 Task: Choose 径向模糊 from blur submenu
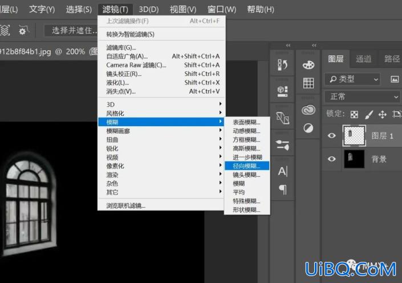tap(247, 165)
